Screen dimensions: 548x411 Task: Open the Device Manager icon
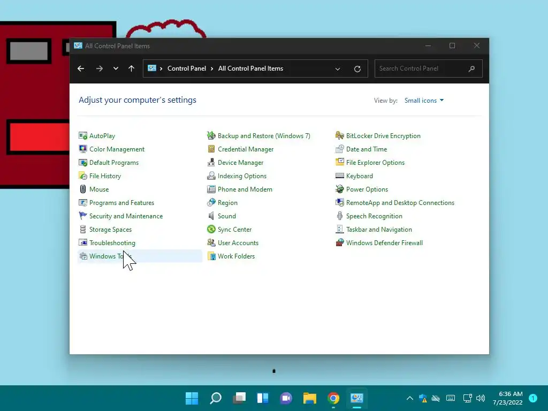pyautogui.click(x=211, y=163)
